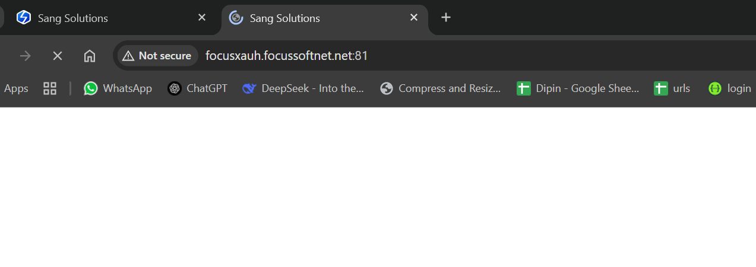Image resolution: width=756 pixels, height=267 pixels.
Task: Open the login bookmark
Action: click(730, 88)
